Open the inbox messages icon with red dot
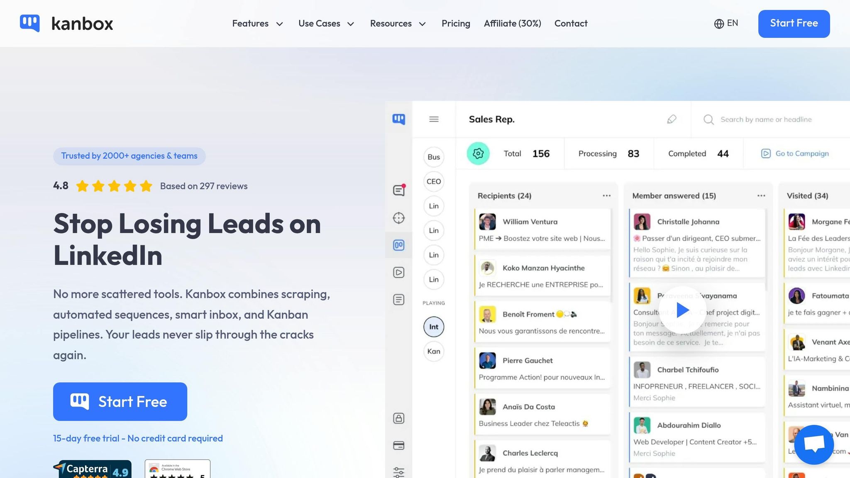The image size is (850, 478). click(x=399, y=190)
